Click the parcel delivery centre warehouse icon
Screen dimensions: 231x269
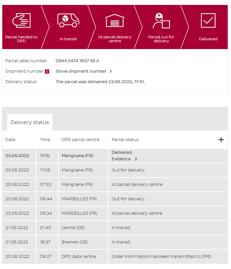115,20
